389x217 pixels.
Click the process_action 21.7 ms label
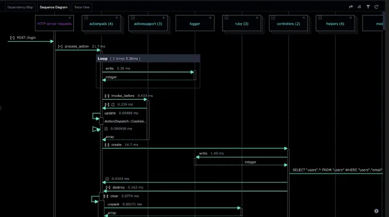point(85,46)
